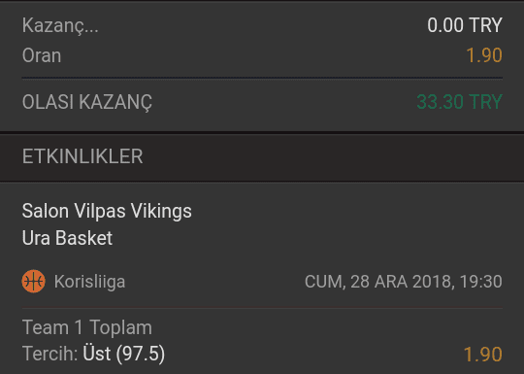Click the Tercih label
This screenshot has height=374, width=524.
coord(50,354)
